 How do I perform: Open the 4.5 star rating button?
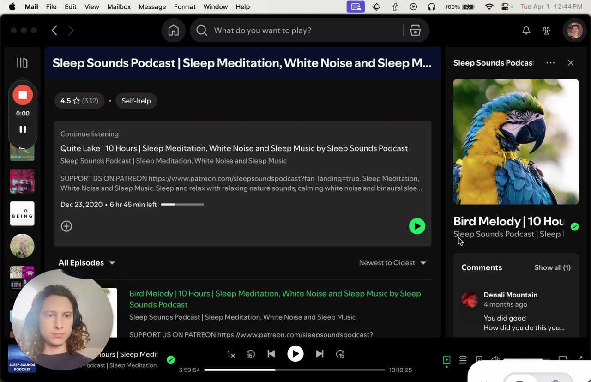79,101
